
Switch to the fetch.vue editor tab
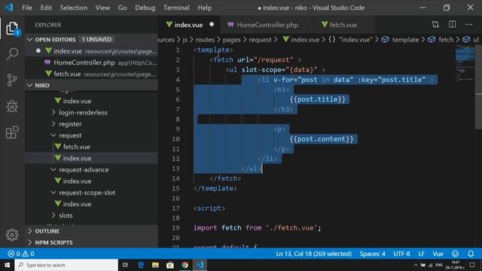point(343,25)
